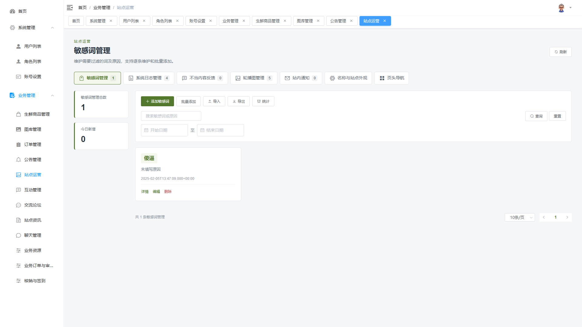The width and height of the screenshot is (582, 327).
Task: Click the 批量添加 button
Action: click(189, 101)
